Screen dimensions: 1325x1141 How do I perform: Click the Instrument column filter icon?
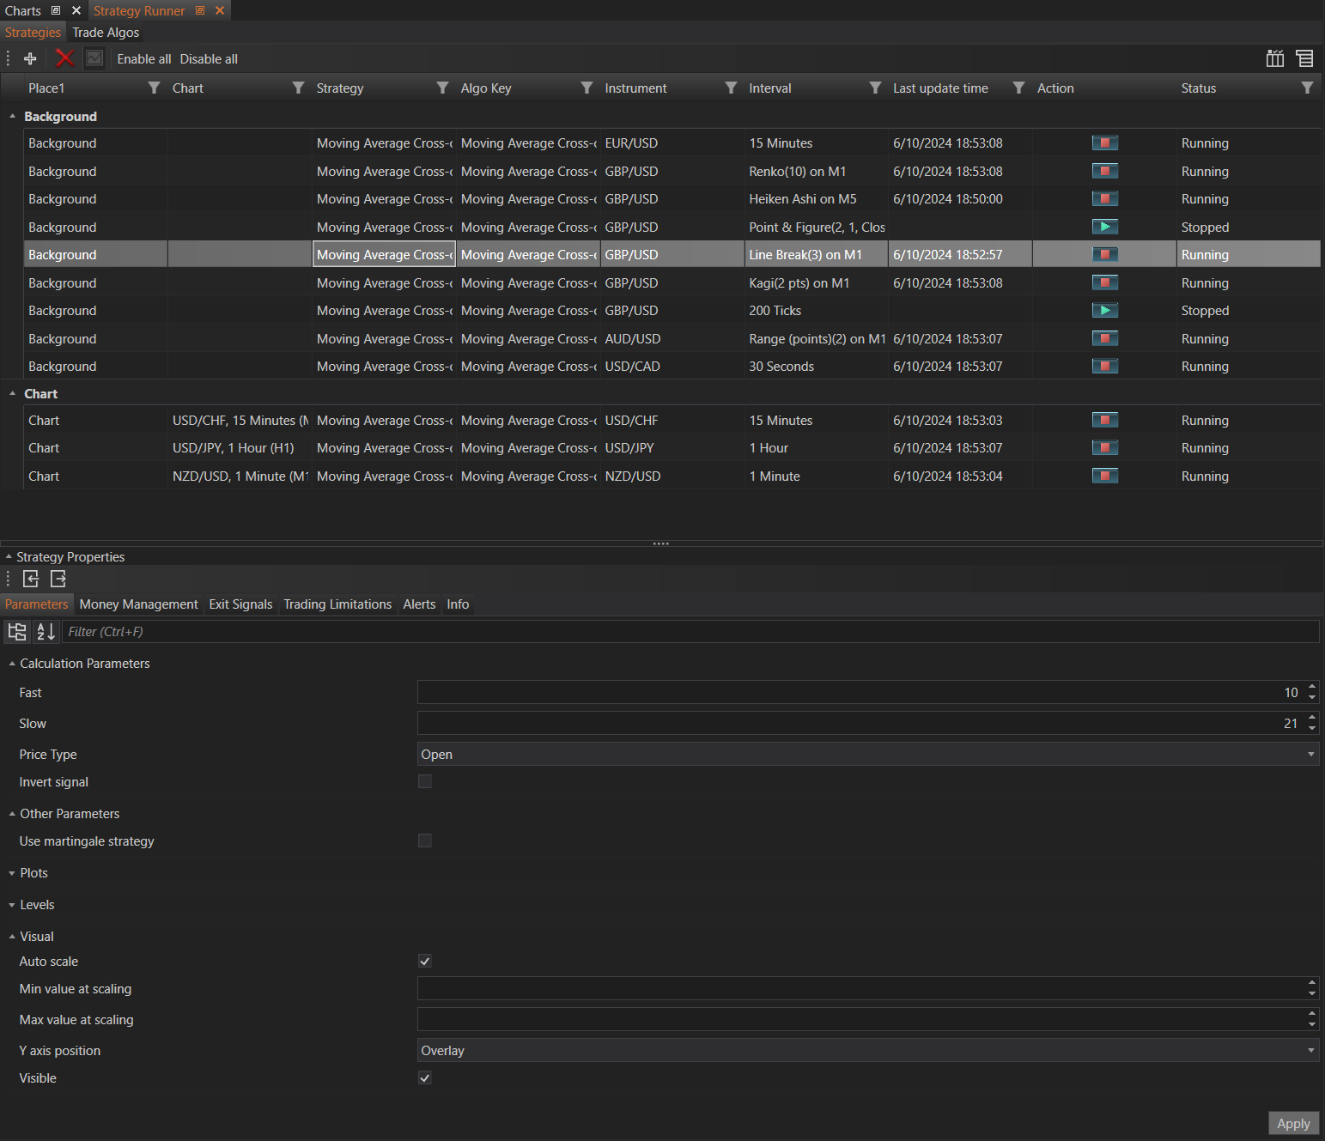pos(731,88)
